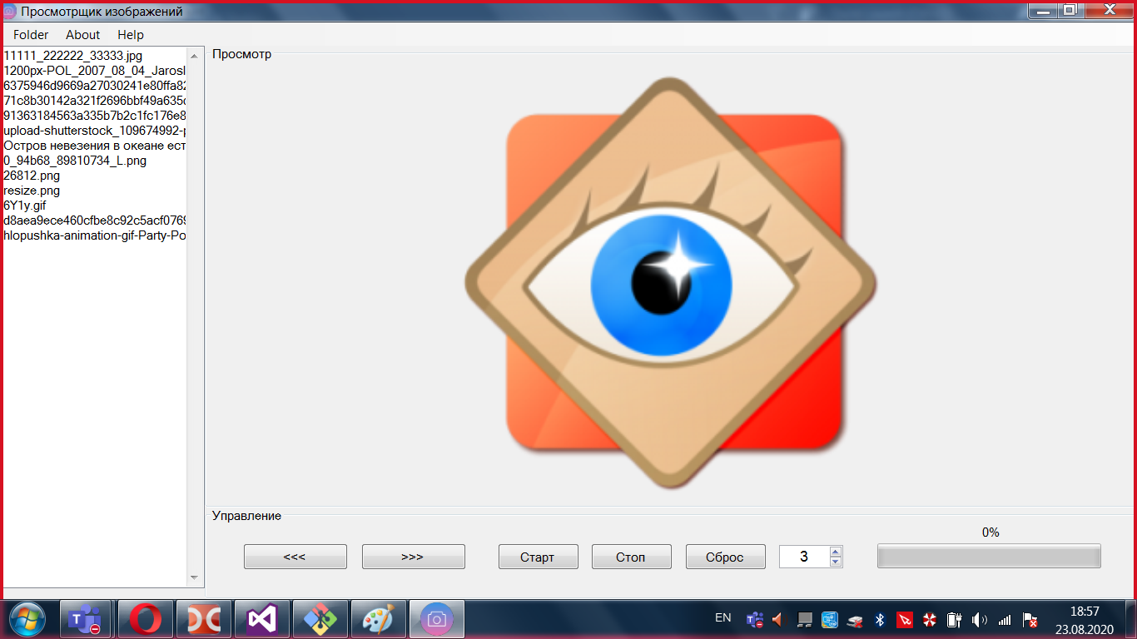This screenshot has width=1137, height=639.
Task: Open Visual Studio from the taskbar
Action: [x=261, y=619]
